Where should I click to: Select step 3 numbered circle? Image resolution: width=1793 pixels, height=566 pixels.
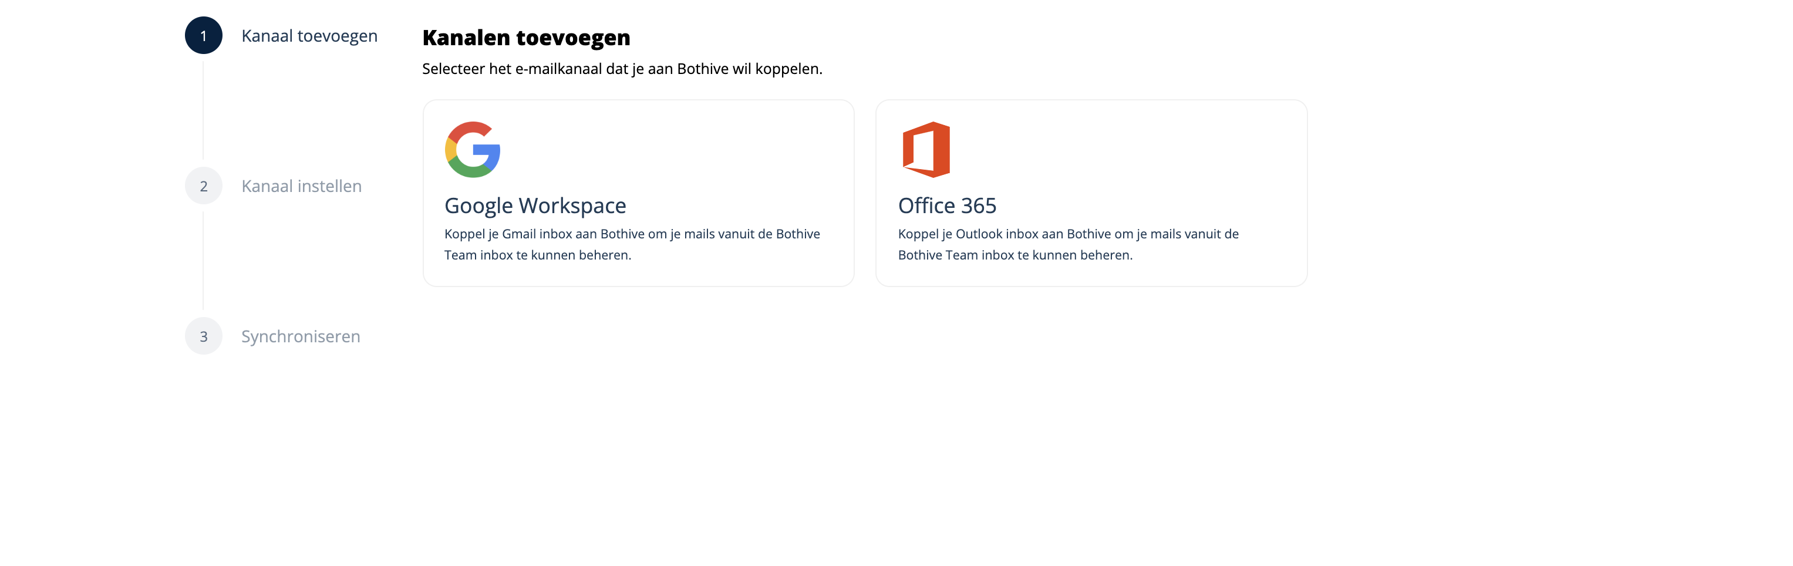pos(203,336)
